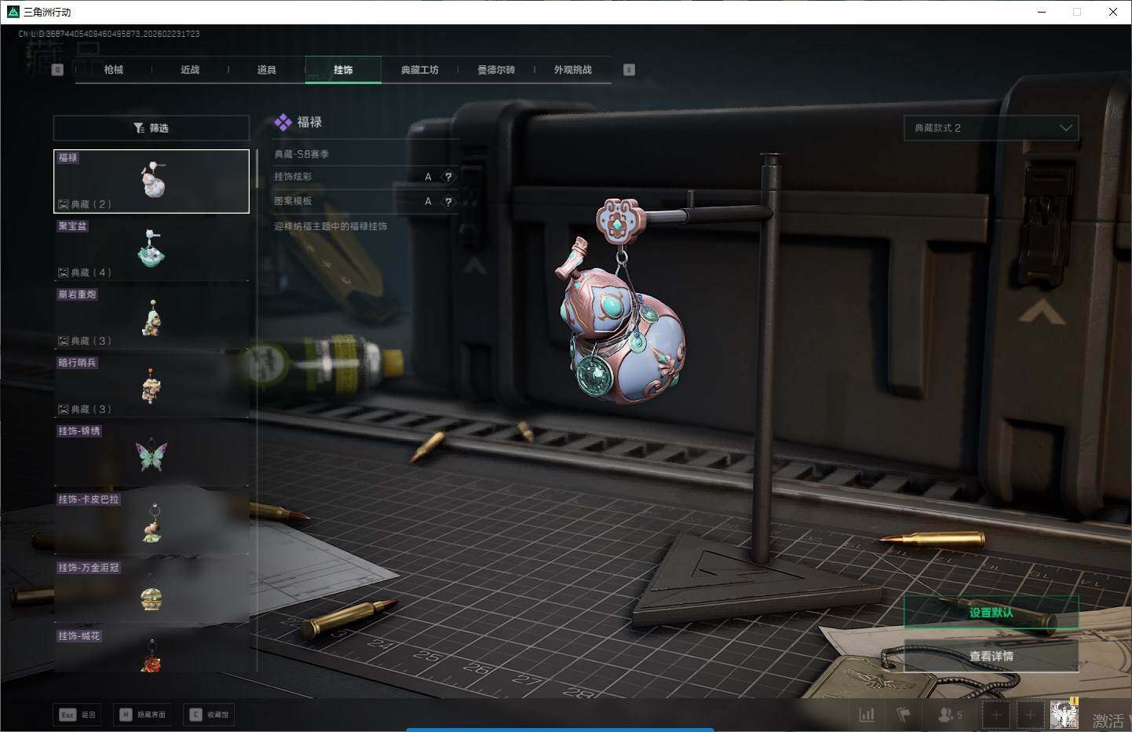Click the H 隐藏界面 hide-UI button
The width and height of the screenshot is (1132, 732).
pos(144,715)
